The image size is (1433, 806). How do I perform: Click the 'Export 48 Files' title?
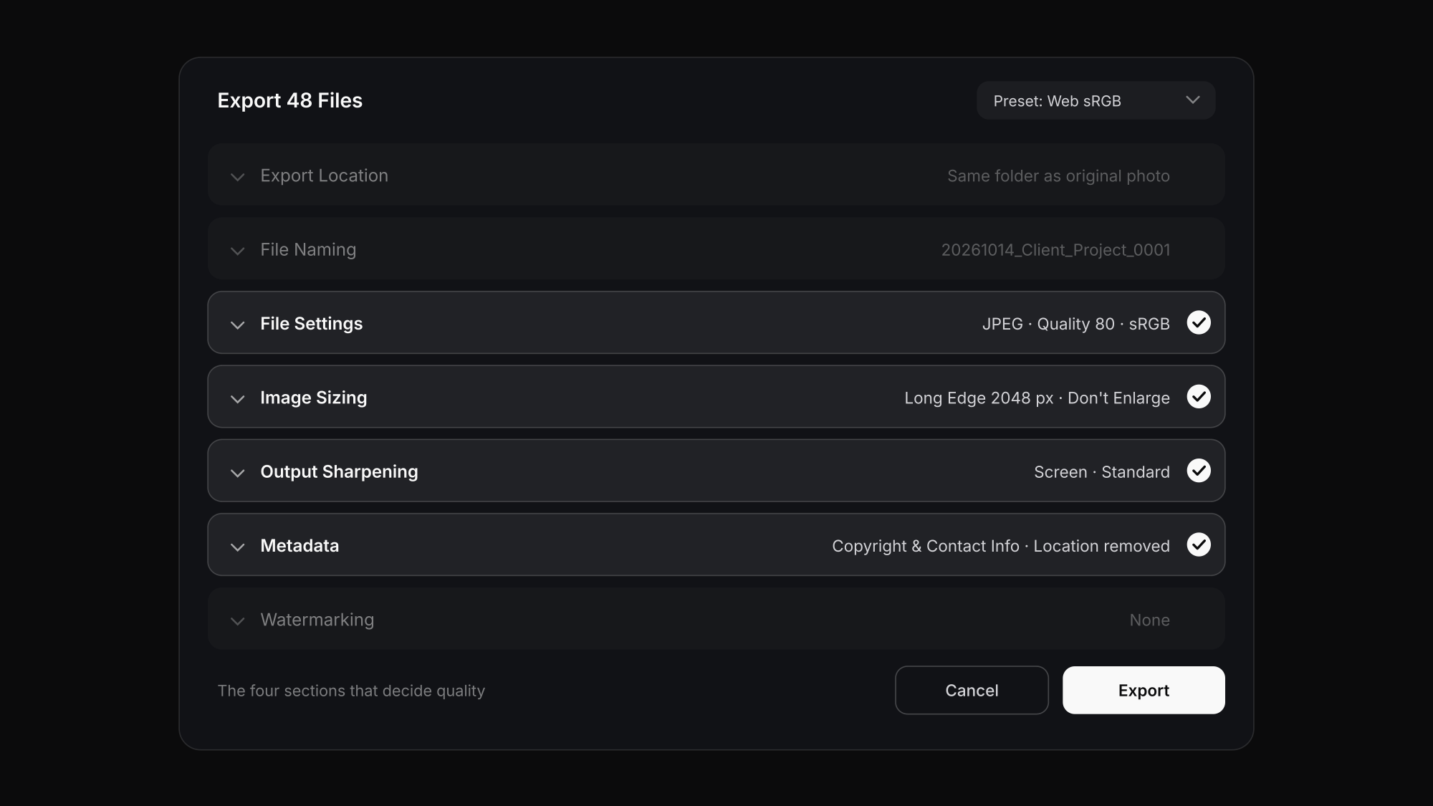[289, 100]
